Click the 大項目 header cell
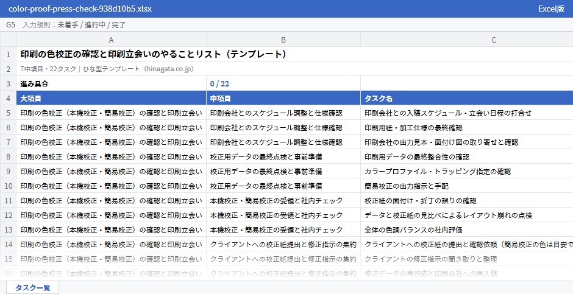Viewport: 573px width, 294px height. pyautogui.click(x=111, y=99)
